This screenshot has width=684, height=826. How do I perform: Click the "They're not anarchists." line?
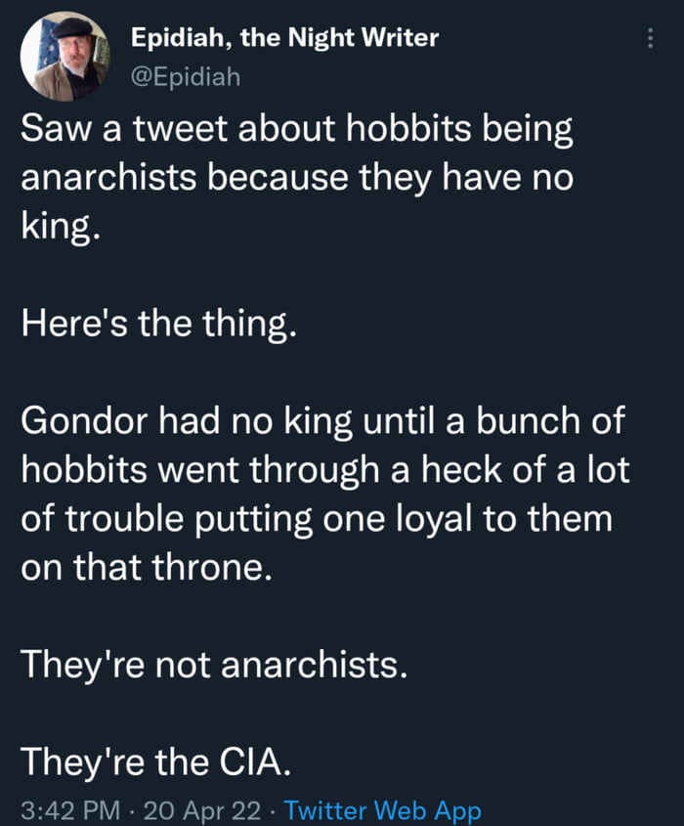[x=212, y=665]
